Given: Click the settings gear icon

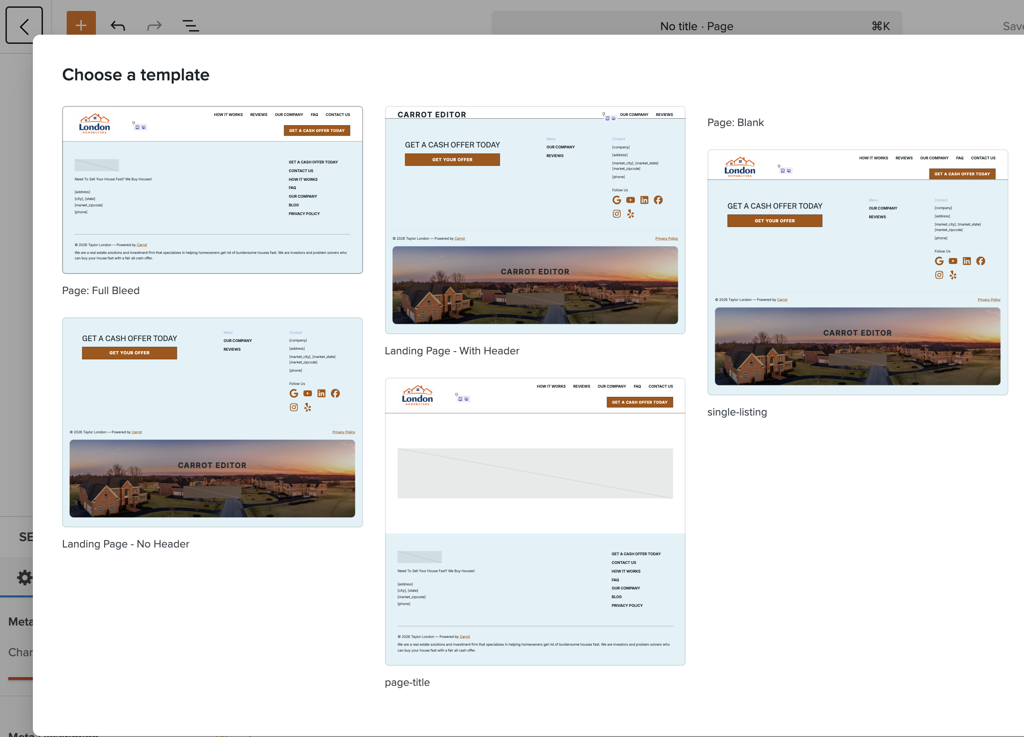Looking at the screenshot, I should [x=24, y=578].
